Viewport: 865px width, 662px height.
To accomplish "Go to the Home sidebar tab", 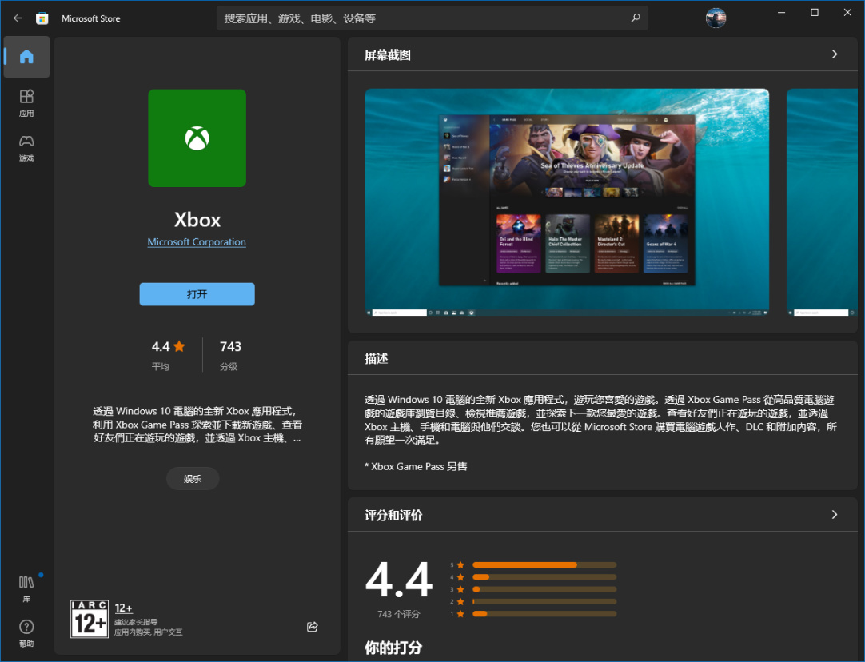I will (26, 57).
